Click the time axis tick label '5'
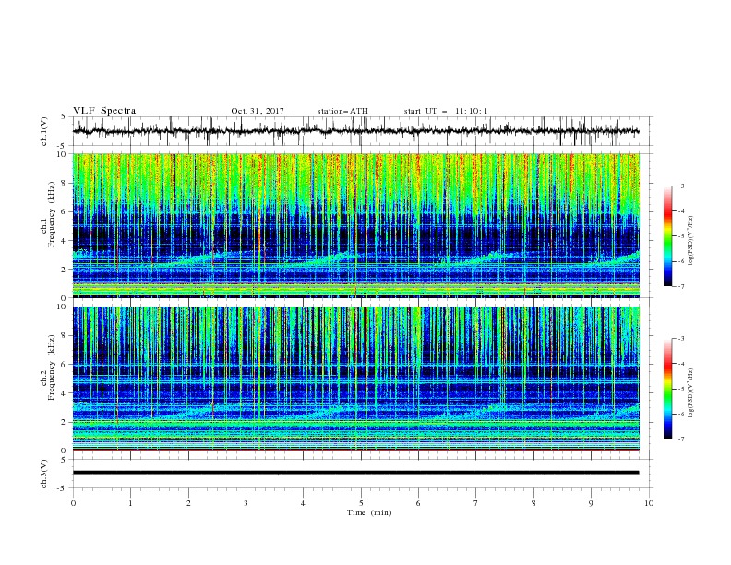 361,503
